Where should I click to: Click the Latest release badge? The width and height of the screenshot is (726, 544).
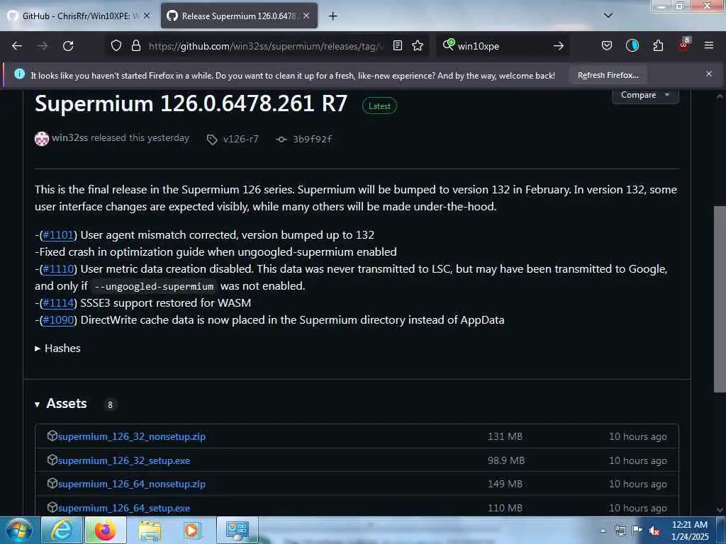point(379,106)
